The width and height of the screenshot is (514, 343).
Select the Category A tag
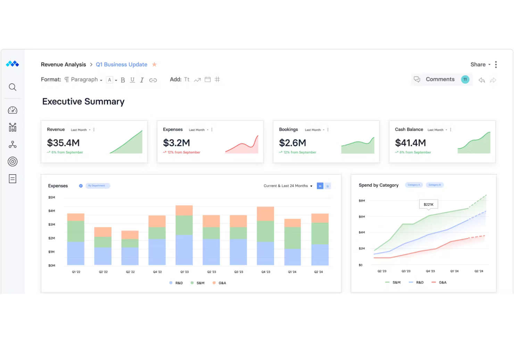[x=414, y=185]
